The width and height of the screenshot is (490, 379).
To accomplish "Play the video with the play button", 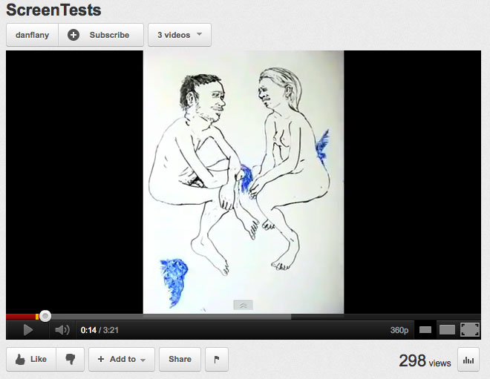I will coord(27,329).
